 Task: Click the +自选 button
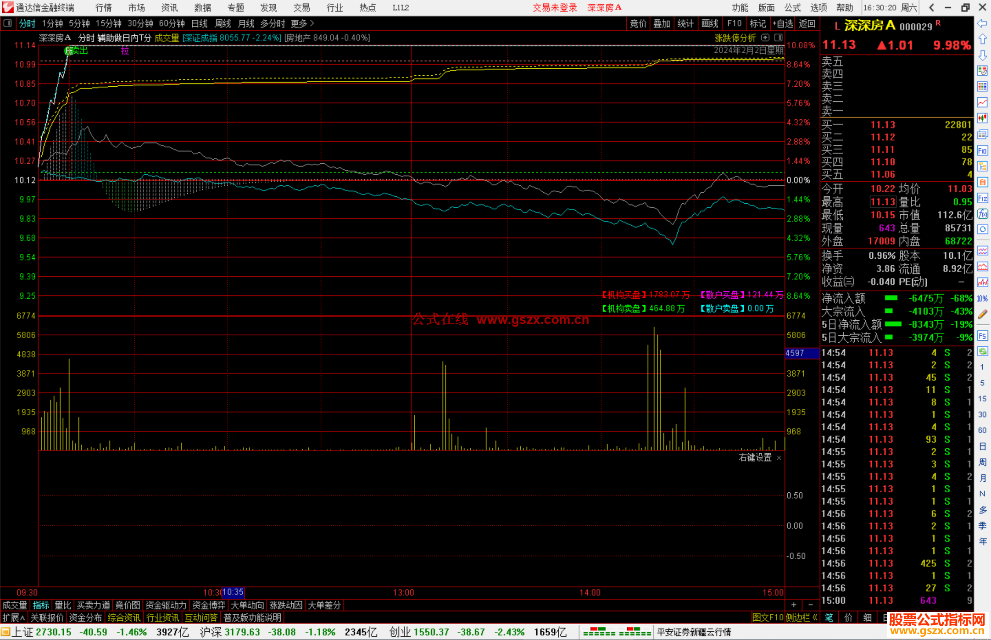(x=782, y=23)
